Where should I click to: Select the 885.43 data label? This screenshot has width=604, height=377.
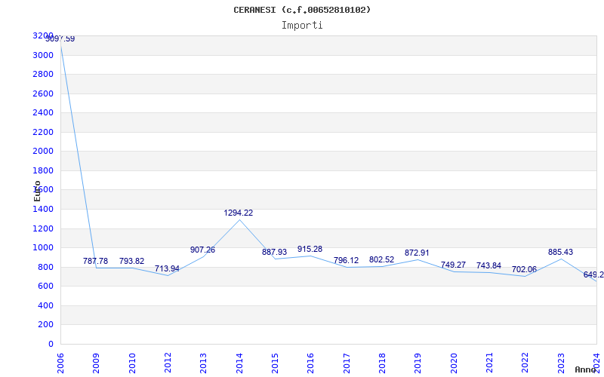(560, 252)
